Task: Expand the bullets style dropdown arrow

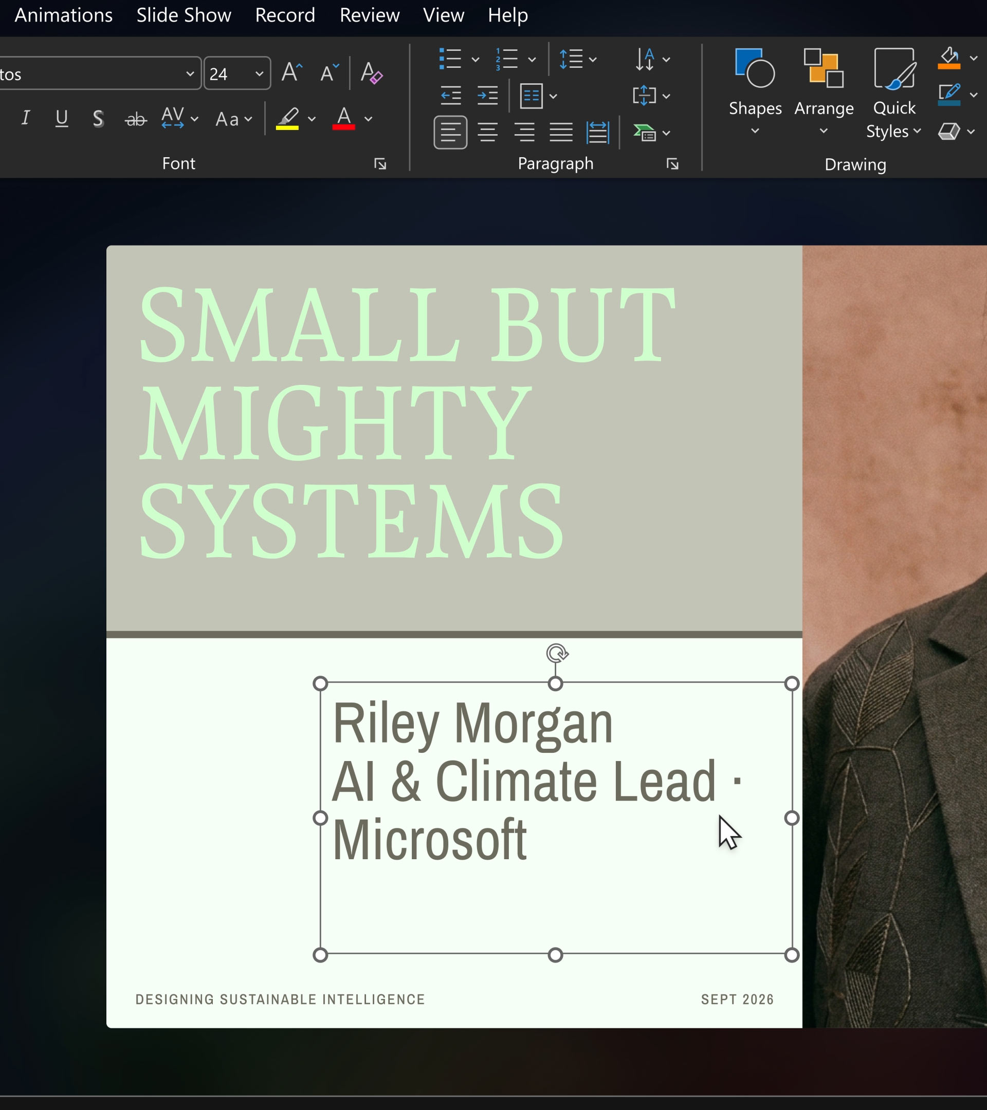Action: (x=476, y=59)
